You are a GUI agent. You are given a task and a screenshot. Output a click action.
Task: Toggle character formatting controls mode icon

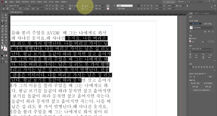coord(4,6)
